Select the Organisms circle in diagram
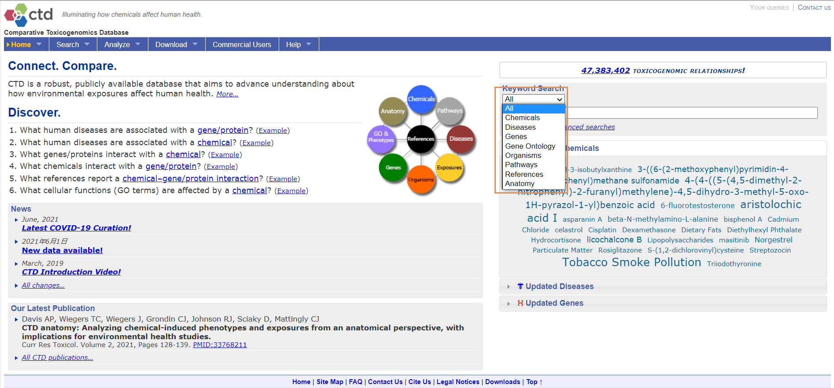834x388 pixels. [x=421, y=179]
